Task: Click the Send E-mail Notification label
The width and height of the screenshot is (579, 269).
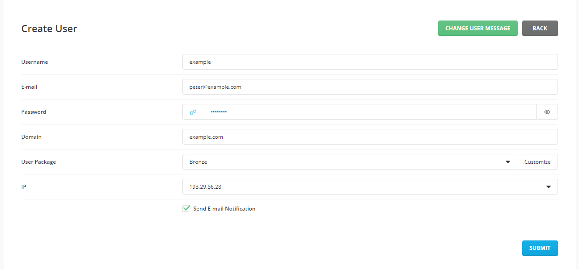Action: [224, 209]
